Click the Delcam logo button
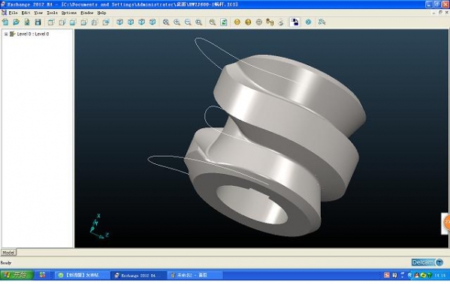The image size is (450, 284). tap(427, 262)
